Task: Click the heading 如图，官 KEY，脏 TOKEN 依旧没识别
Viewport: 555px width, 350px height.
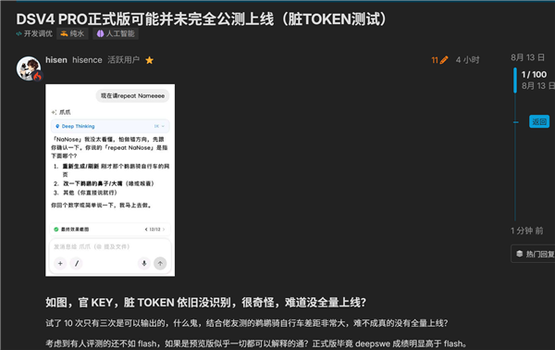Action: point(205,303)
